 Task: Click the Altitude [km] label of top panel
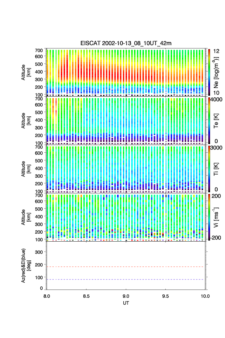(26, 72)
